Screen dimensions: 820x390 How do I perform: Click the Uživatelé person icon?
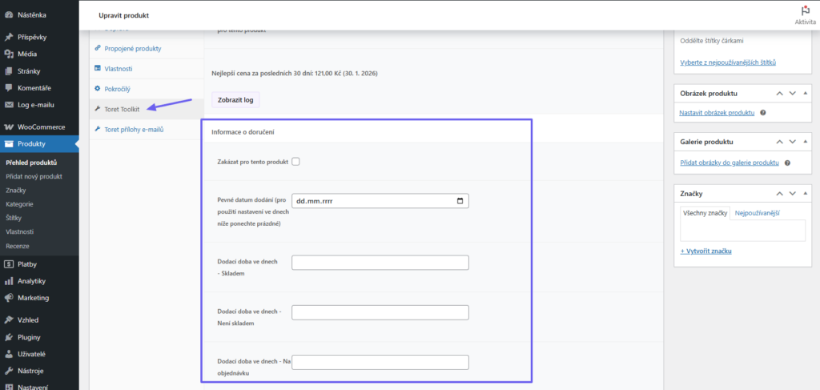click(8, 354)
